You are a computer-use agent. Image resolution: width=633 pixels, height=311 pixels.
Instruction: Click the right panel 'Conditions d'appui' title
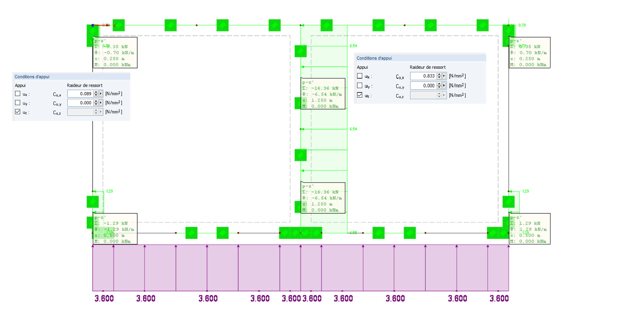(374, 58)
